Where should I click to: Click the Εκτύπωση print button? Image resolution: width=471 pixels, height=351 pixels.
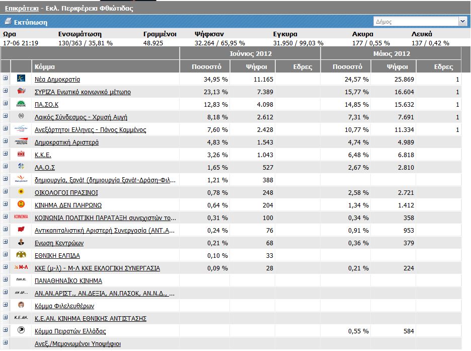tap(30, 22)
